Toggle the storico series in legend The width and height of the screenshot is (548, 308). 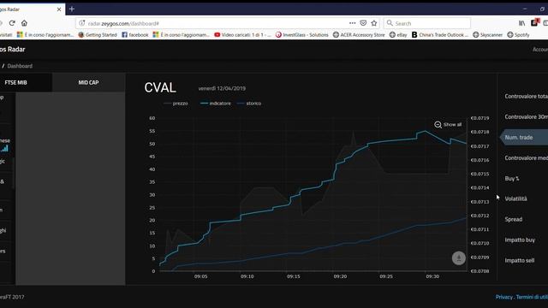point(249,104)
